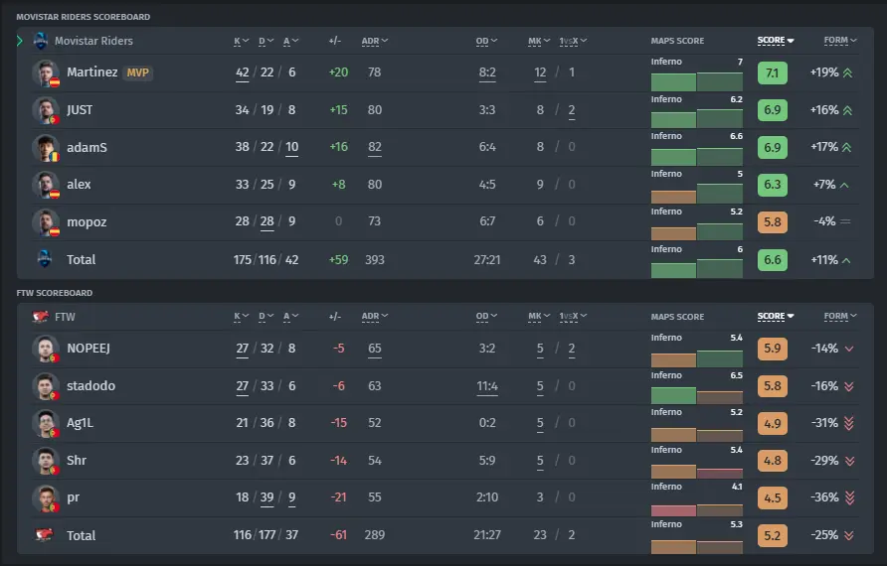The height and width of the screenshot is (566, 887).
Task: Sort Movistar Riders table by FORM
Action: click(x=840, y=40)
